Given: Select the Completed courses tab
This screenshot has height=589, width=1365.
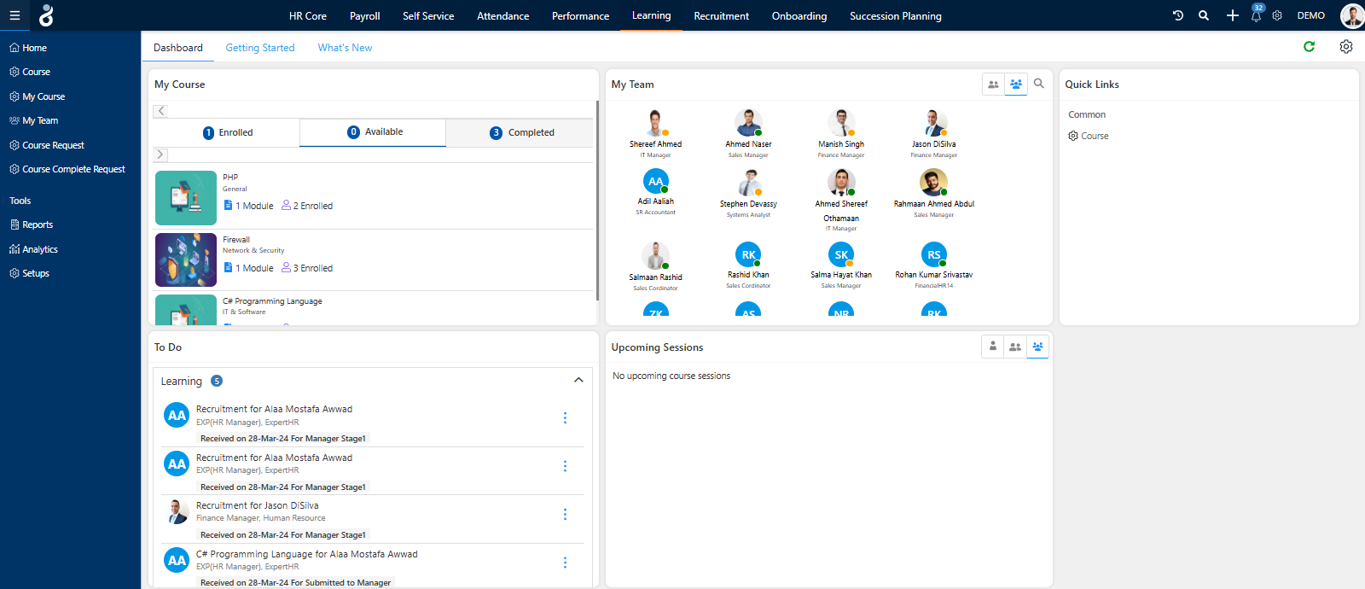Looking at the screenshot, I should point(520,132).
